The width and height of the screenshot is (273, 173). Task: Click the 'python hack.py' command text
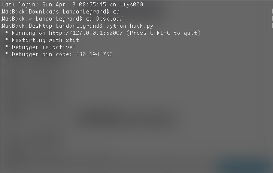tap(130, 26)
